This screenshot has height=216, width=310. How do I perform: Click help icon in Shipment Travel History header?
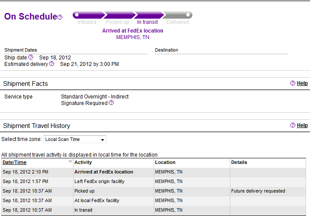(x=293, y=125)
